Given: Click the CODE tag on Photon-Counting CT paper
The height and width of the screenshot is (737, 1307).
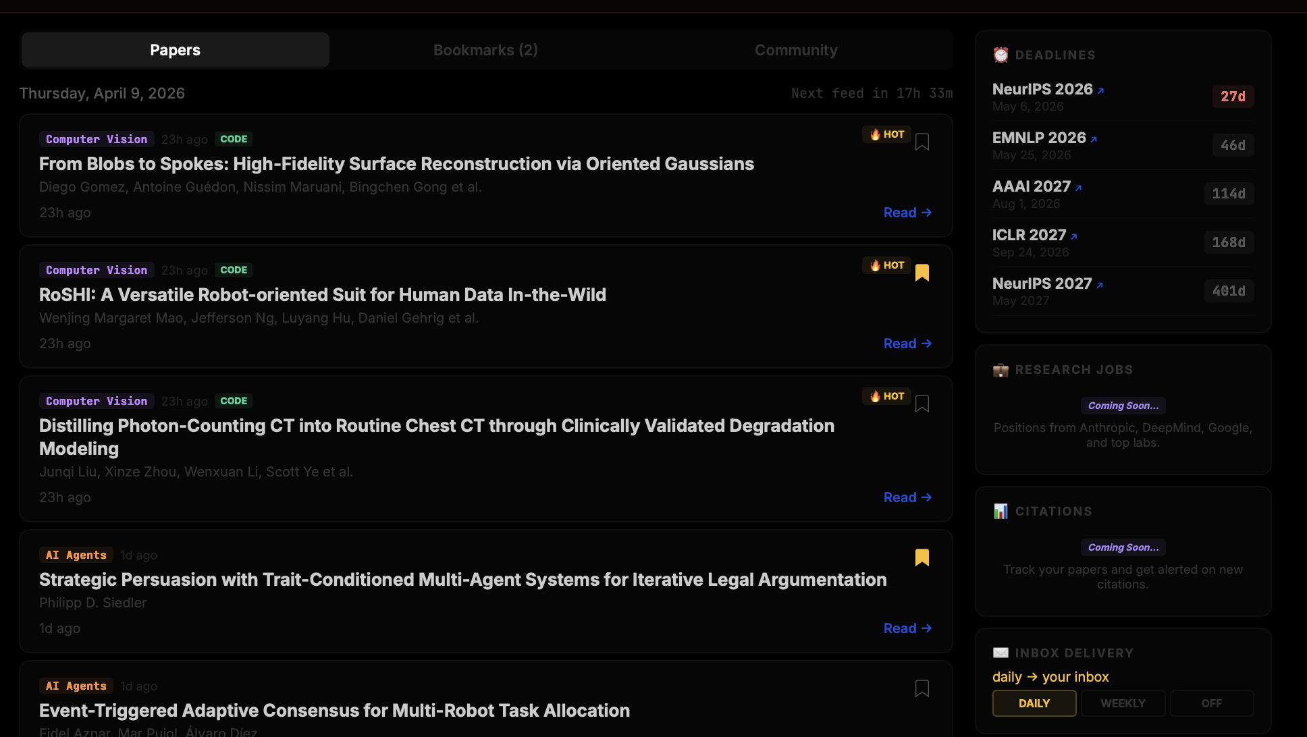Looking at the screenshot, I should click(x=233, y=400).
